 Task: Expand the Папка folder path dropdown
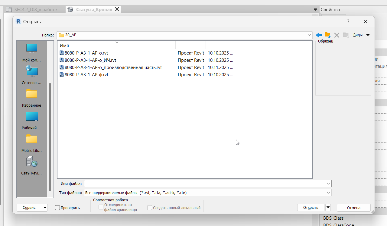tap(309, 35)
